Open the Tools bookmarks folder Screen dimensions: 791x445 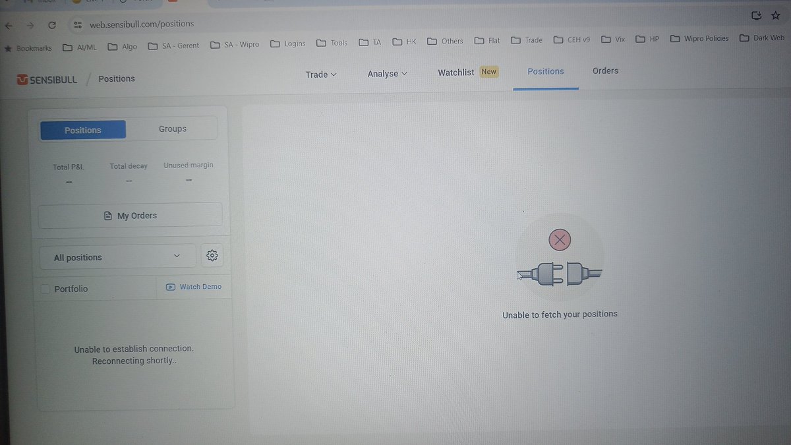(332, 43)
